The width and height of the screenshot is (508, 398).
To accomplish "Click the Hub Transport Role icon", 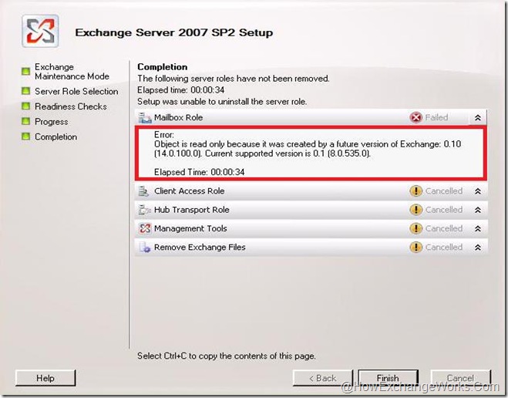I will [x=144, y=210].
